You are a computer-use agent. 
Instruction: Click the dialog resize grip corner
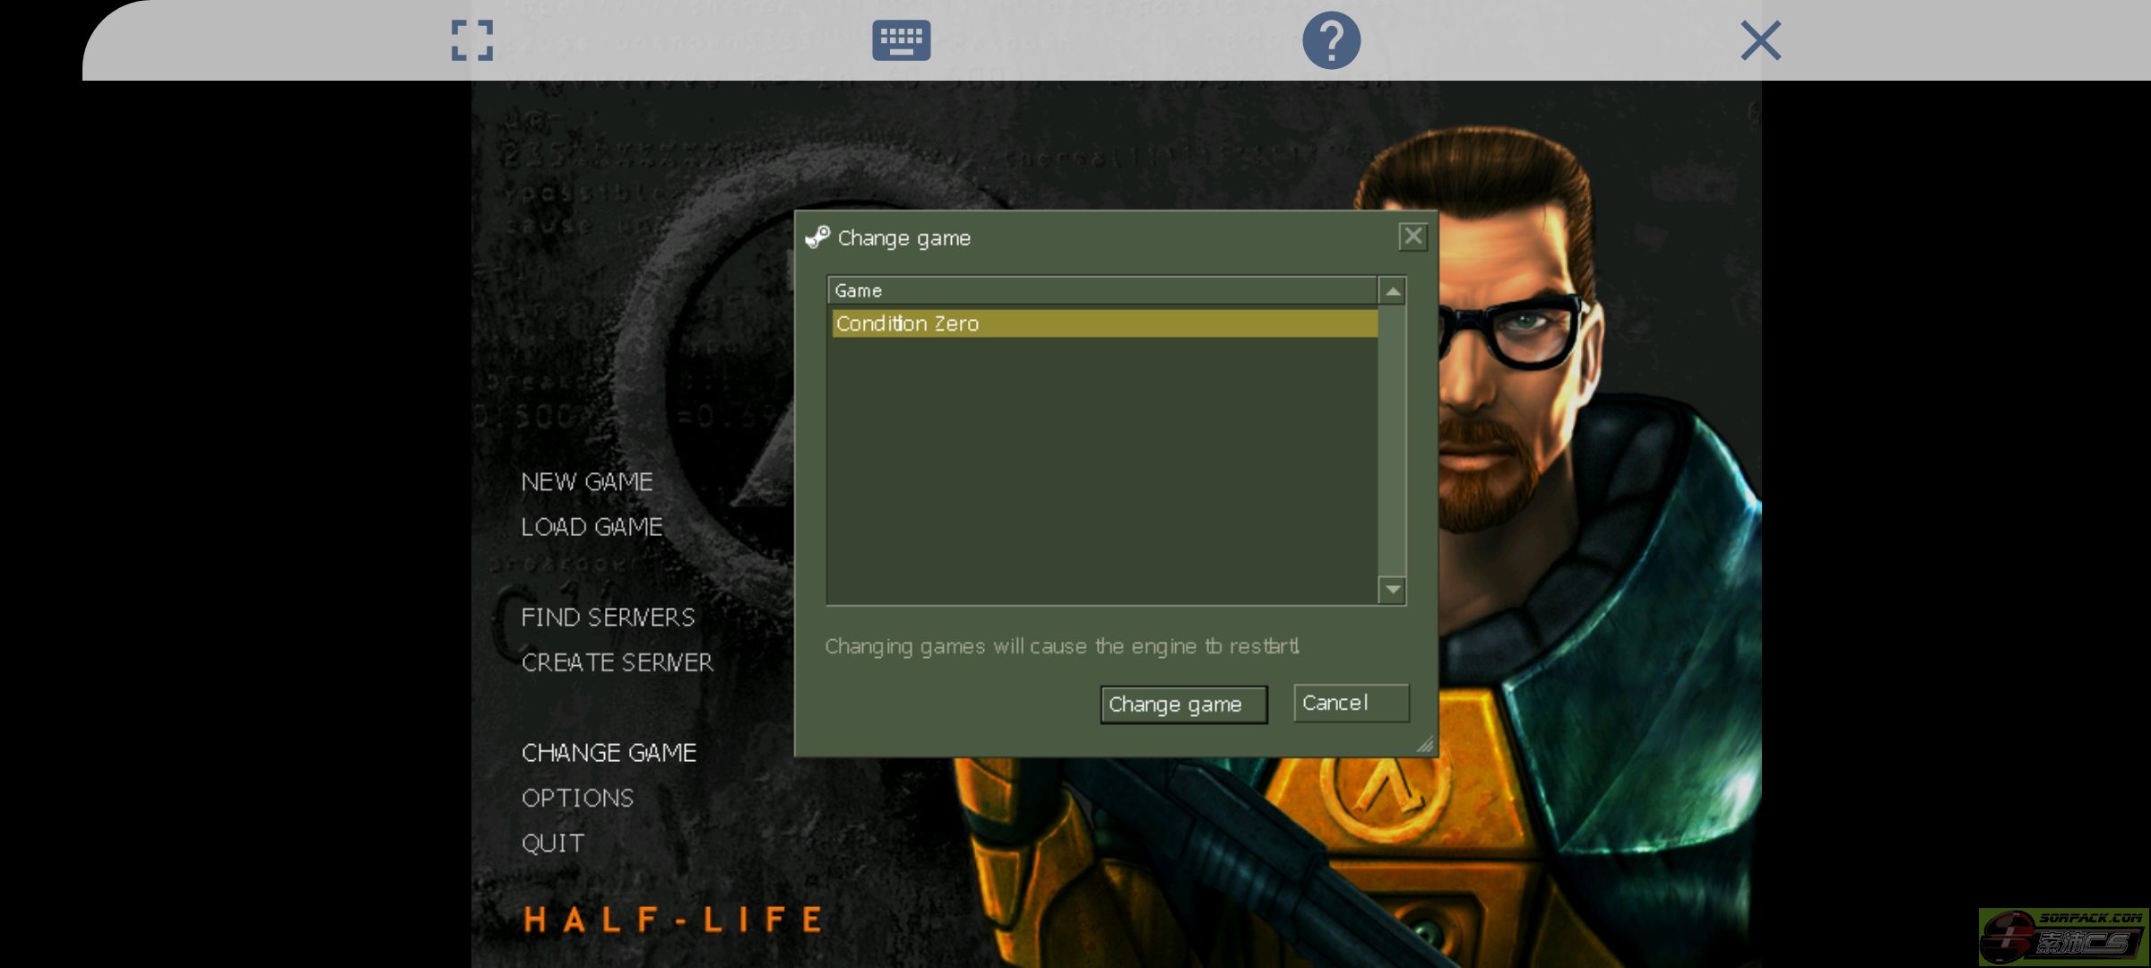(x=1425, y=745)
